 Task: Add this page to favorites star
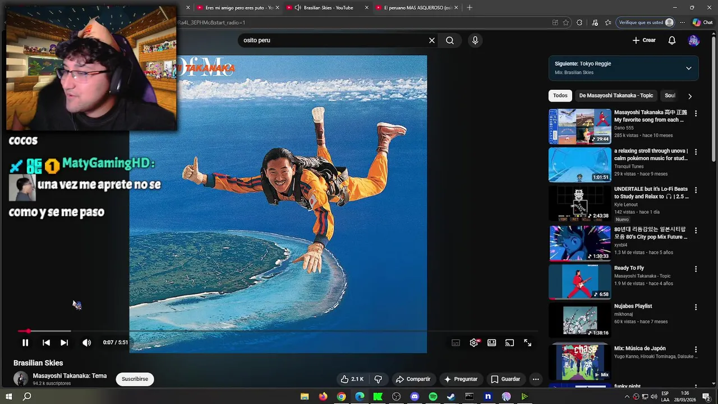click(x=566, y=22)
